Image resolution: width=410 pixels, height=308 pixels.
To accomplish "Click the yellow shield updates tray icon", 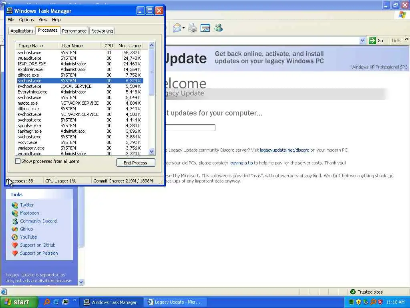I will (x=358, y=302).
